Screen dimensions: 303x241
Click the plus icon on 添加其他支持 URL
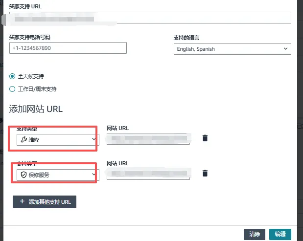[x=22, y=201]
